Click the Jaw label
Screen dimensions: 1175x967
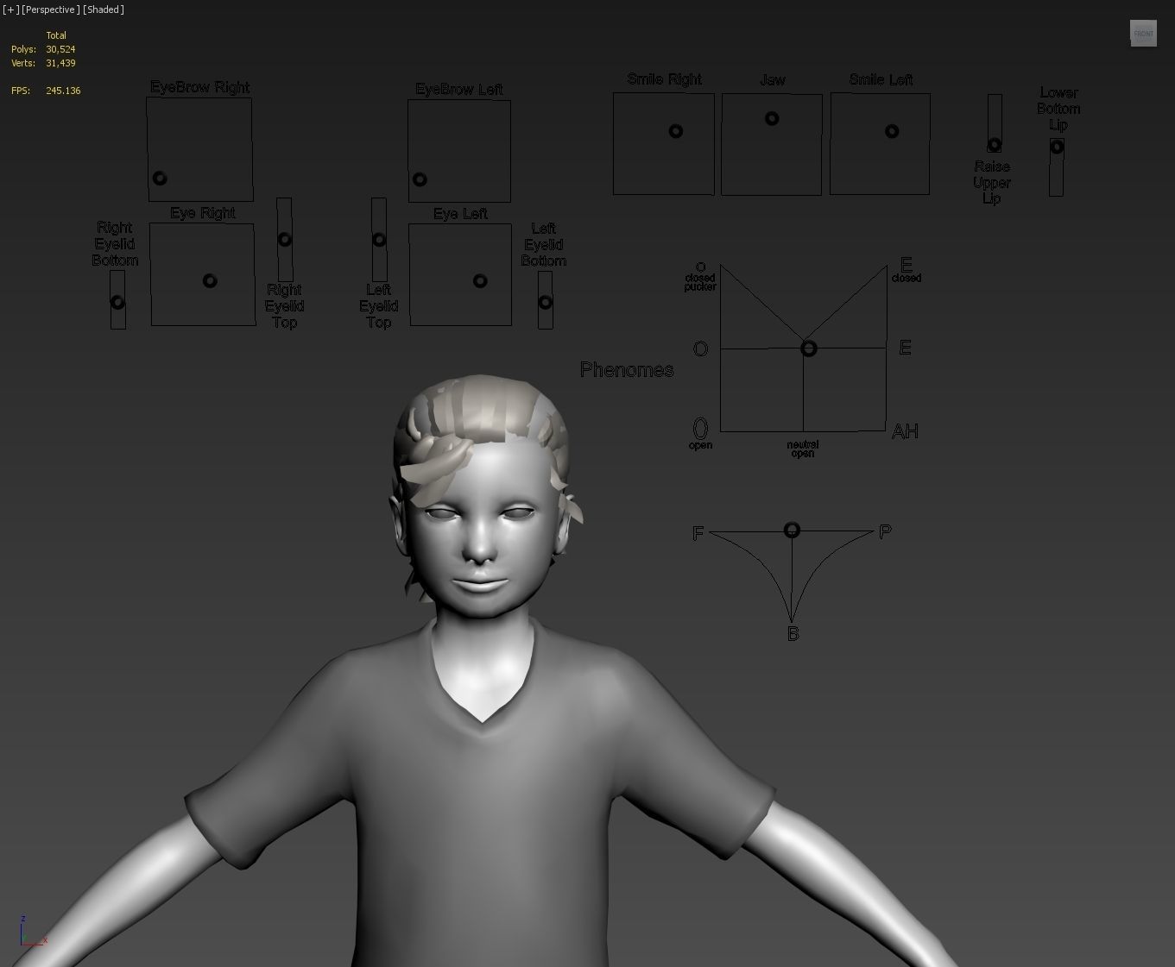(x=773, y=79)
